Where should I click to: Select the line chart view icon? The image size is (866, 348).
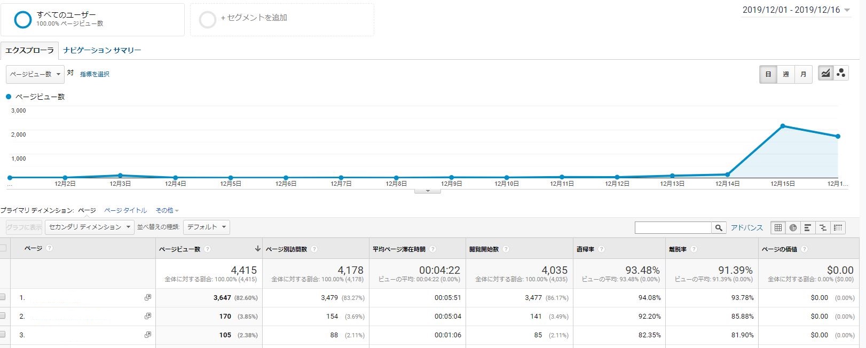pos(825,74)
